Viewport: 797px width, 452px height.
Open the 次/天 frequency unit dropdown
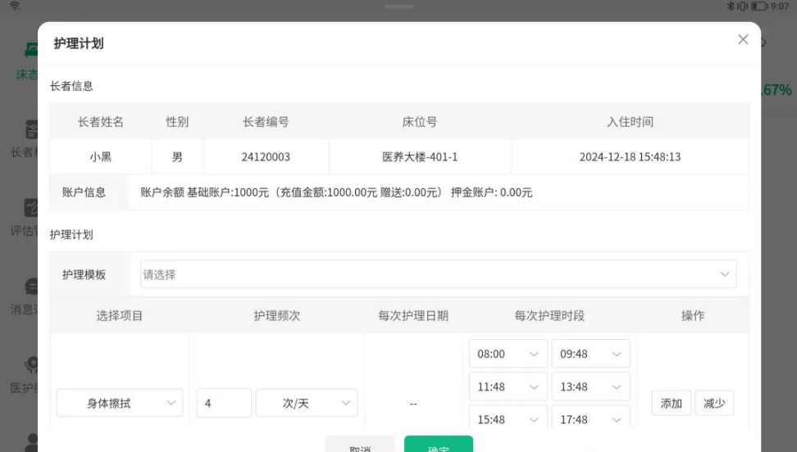click(x=307, y=404)
